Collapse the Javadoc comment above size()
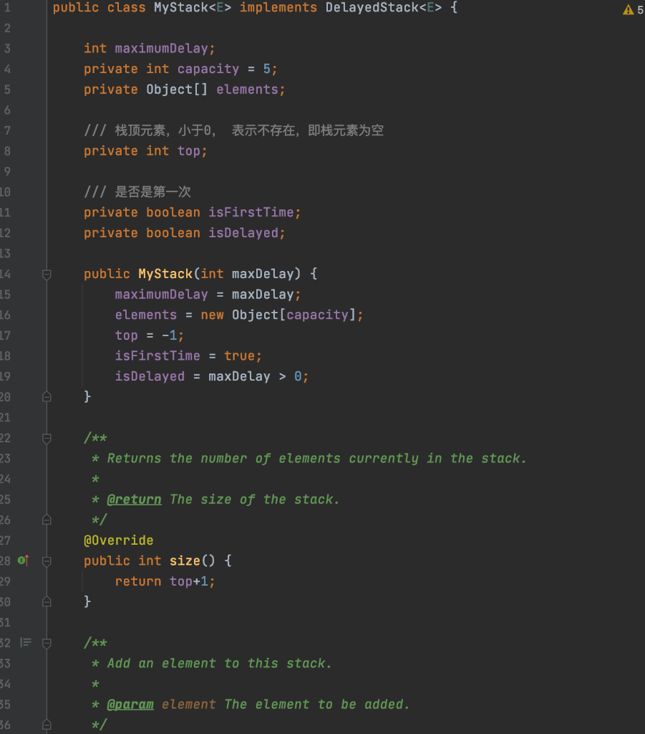This screenshot has width=645, height=734. click(x=46, y=438)
